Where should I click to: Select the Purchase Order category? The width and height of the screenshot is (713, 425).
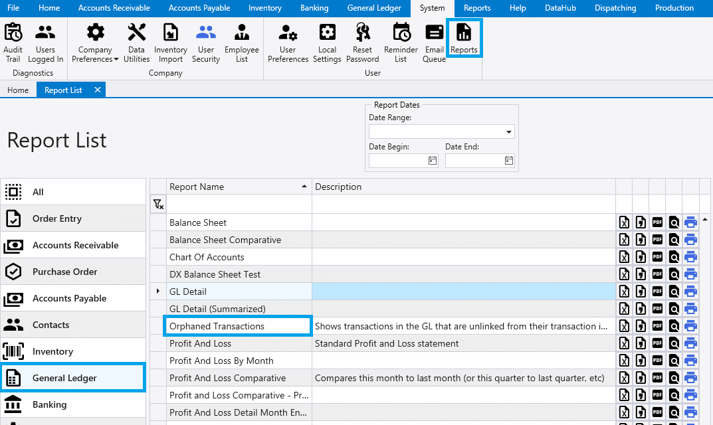click(x=73, y=272)
